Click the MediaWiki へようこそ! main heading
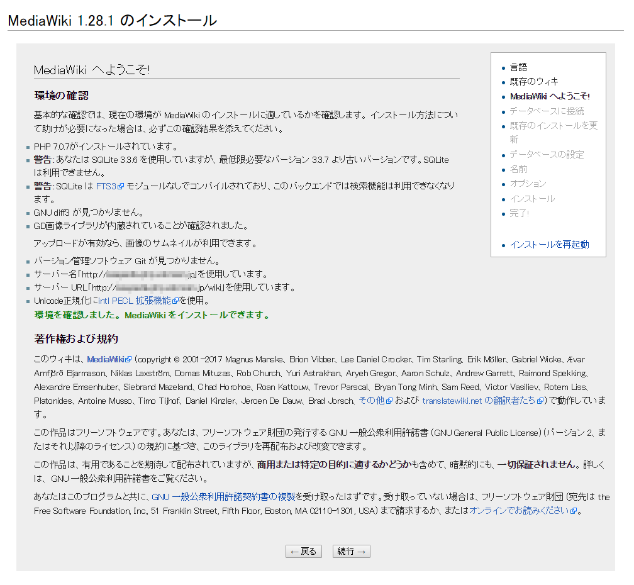This screenshot has height=585, width=634. click(x=92, y=70)
